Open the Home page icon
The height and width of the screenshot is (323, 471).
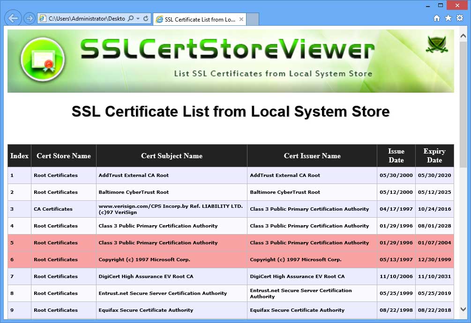click(x=436, y=18)
